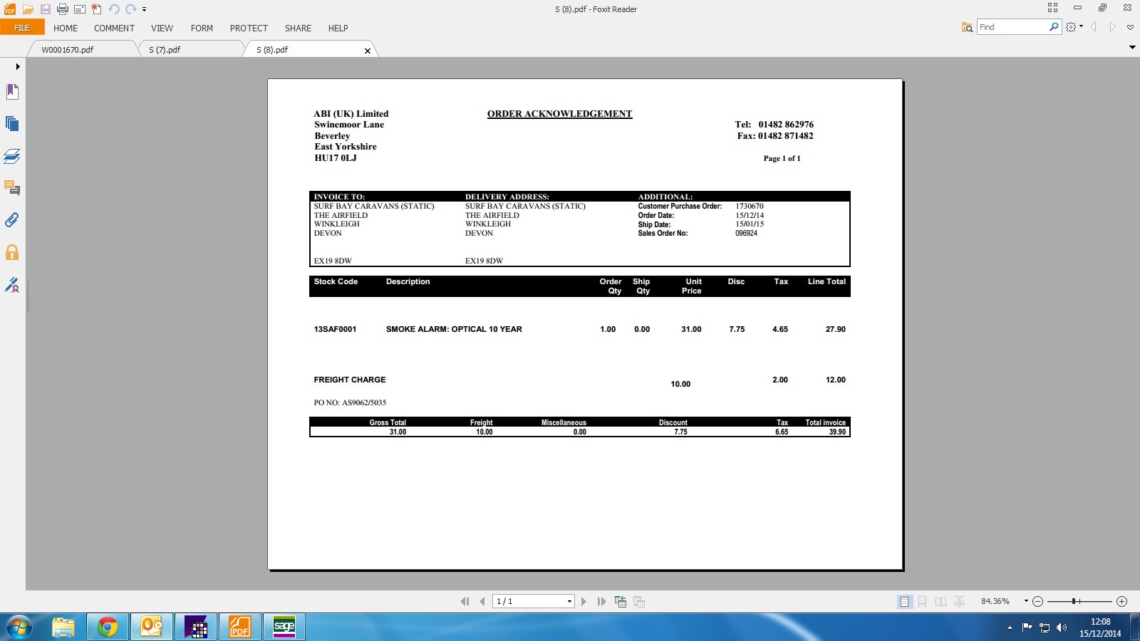1140x641 pixels.
Task: Open the COMMENT ribbon tab
Action: point(114,28)
